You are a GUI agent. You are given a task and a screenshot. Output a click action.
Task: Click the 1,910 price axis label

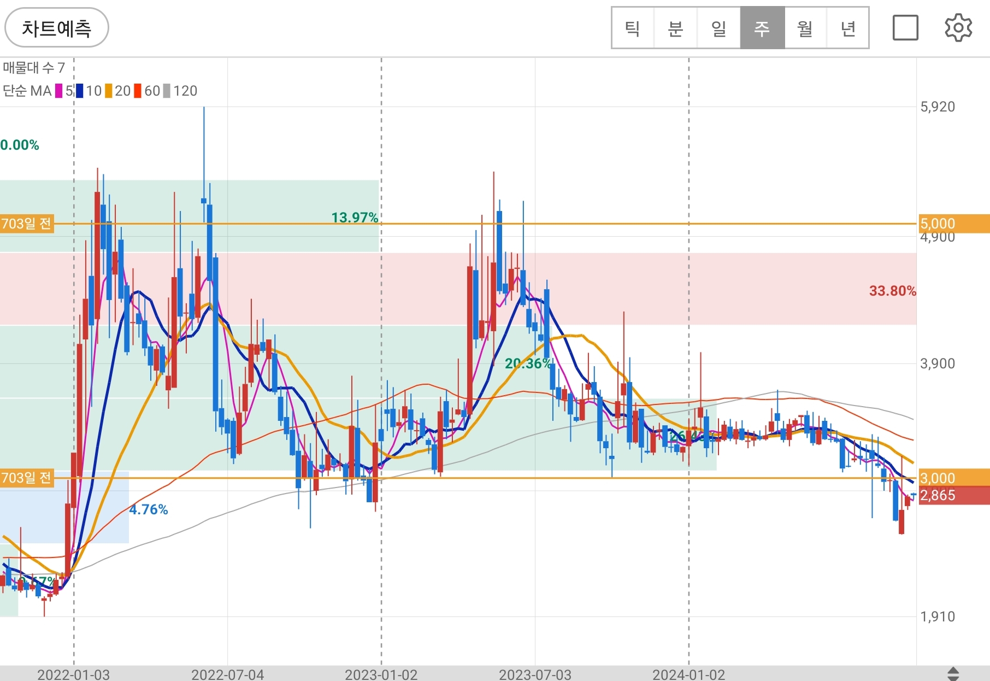tap(938, 617)
